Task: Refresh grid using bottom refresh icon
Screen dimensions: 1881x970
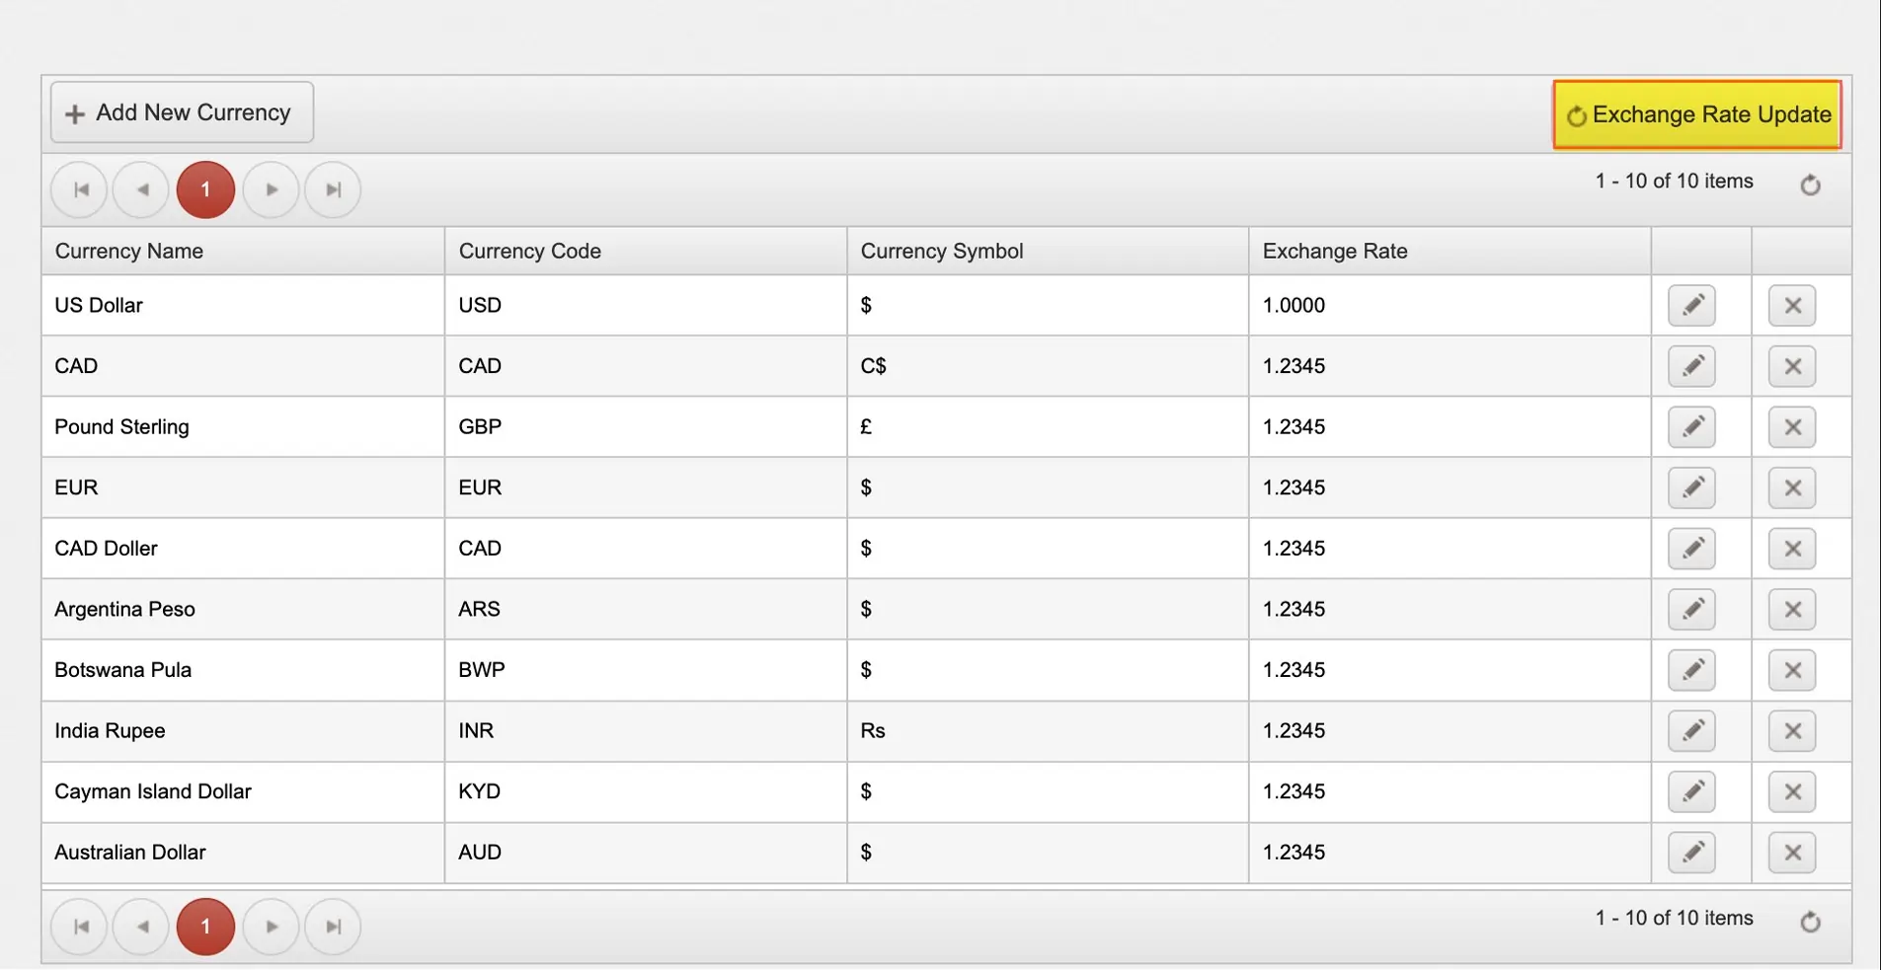Action: coord(1810,922)
